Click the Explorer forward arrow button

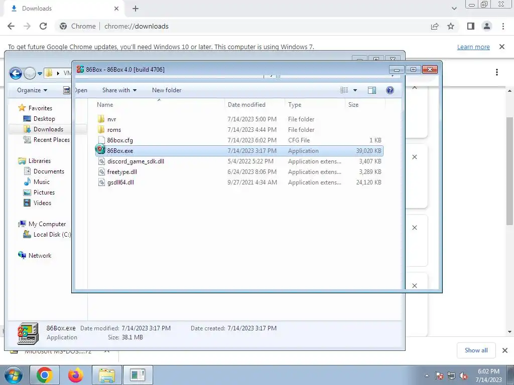[30, 73]
